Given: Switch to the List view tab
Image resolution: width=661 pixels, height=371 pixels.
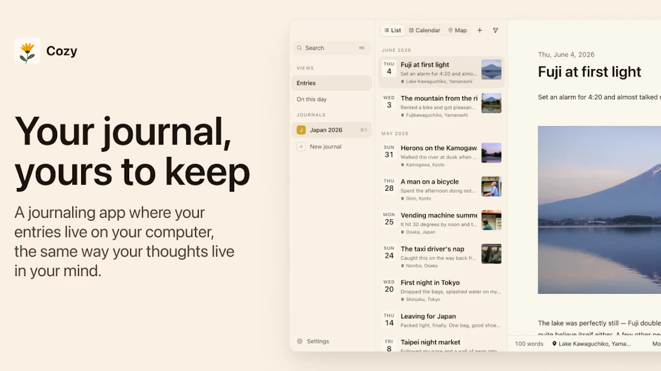Looking at the screenshot, I should (x=392, y=30).
